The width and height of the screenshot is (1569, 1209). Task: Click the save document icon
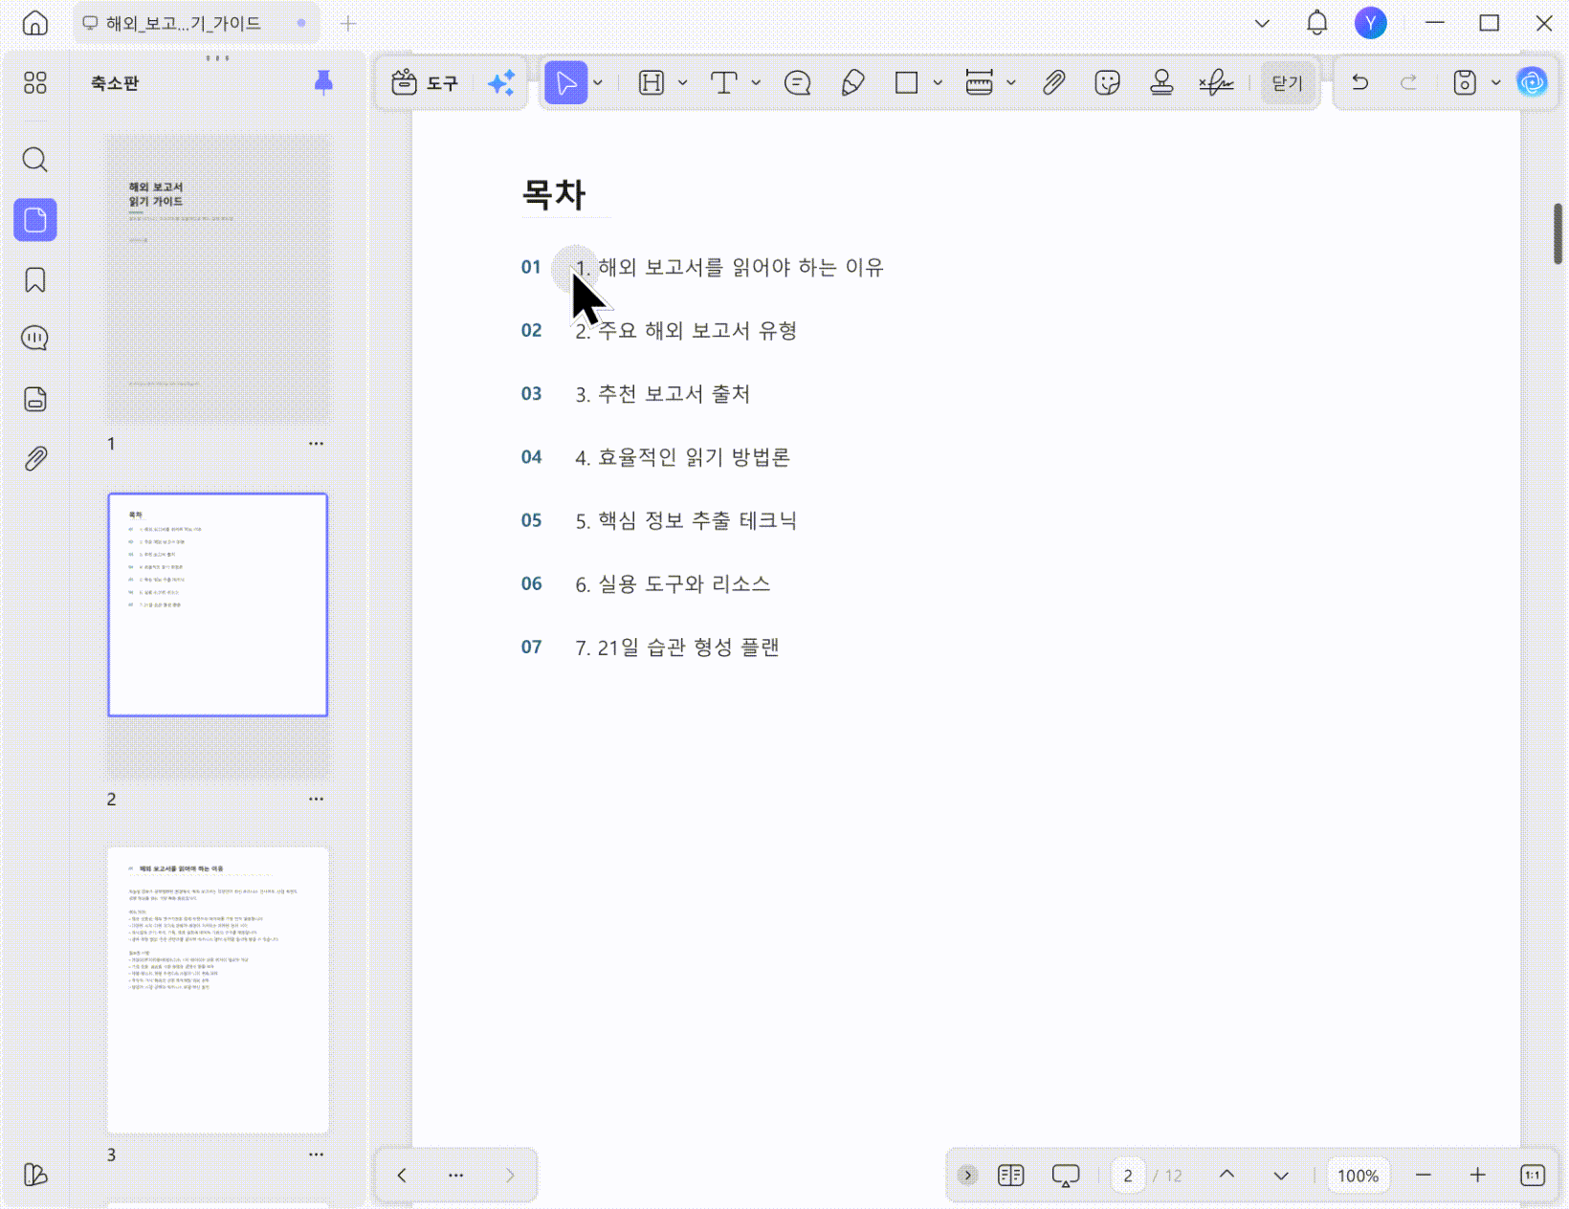coord(1465,83)
